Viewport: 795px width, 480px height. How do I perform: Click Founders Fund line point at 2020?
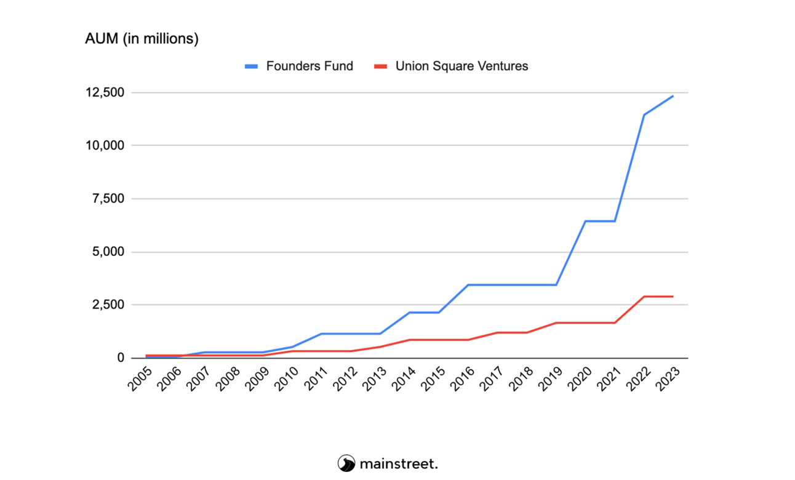tap(585, 221)
